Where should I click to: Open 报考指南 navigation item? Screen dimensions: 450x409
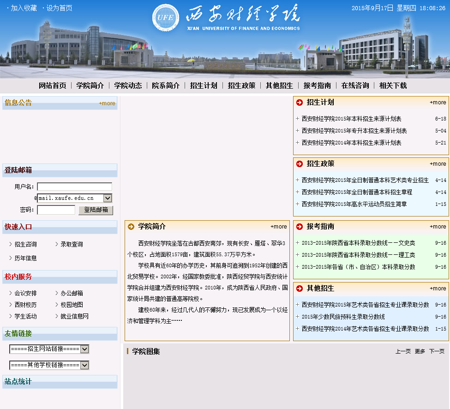point(318,85)
